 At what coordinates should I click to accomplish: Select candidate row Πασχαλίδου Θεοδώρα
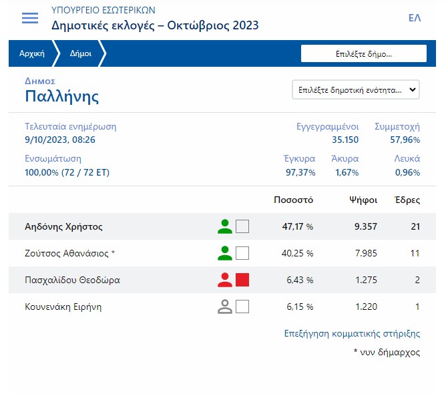click(x=222, y=280)
